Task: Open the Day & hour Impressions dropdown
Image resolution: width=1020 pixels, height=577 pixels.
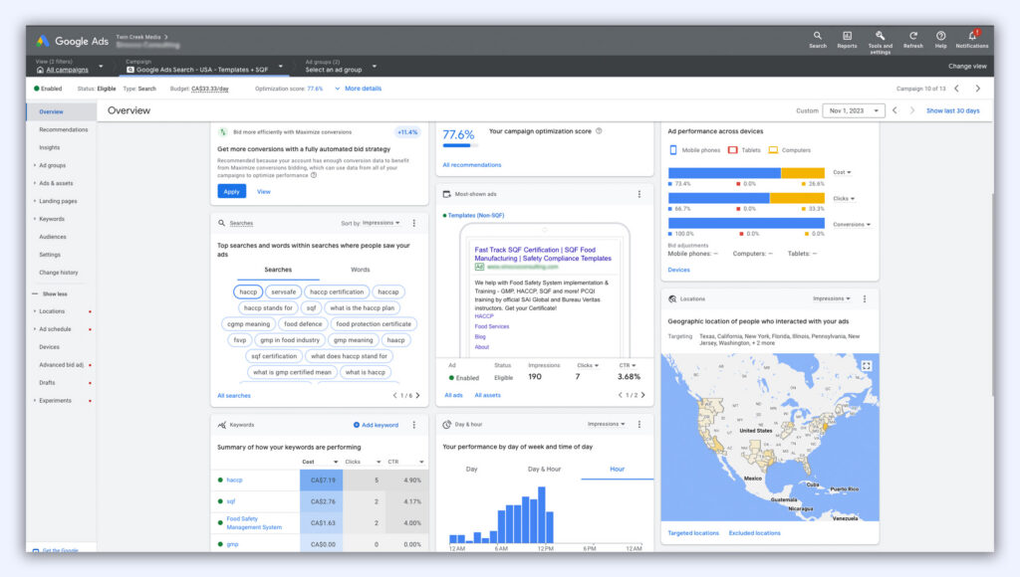Action: pos(607,425)
